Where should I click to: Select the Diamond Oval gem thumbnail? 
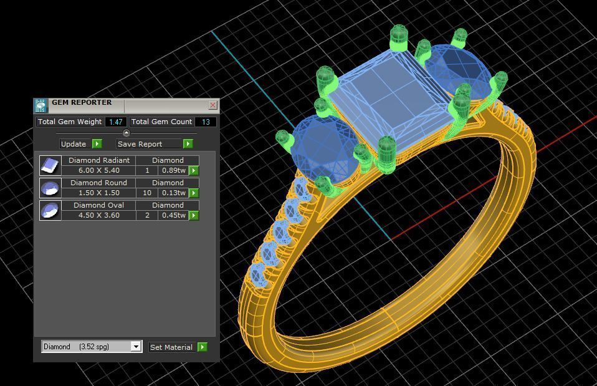coord(50,210)
